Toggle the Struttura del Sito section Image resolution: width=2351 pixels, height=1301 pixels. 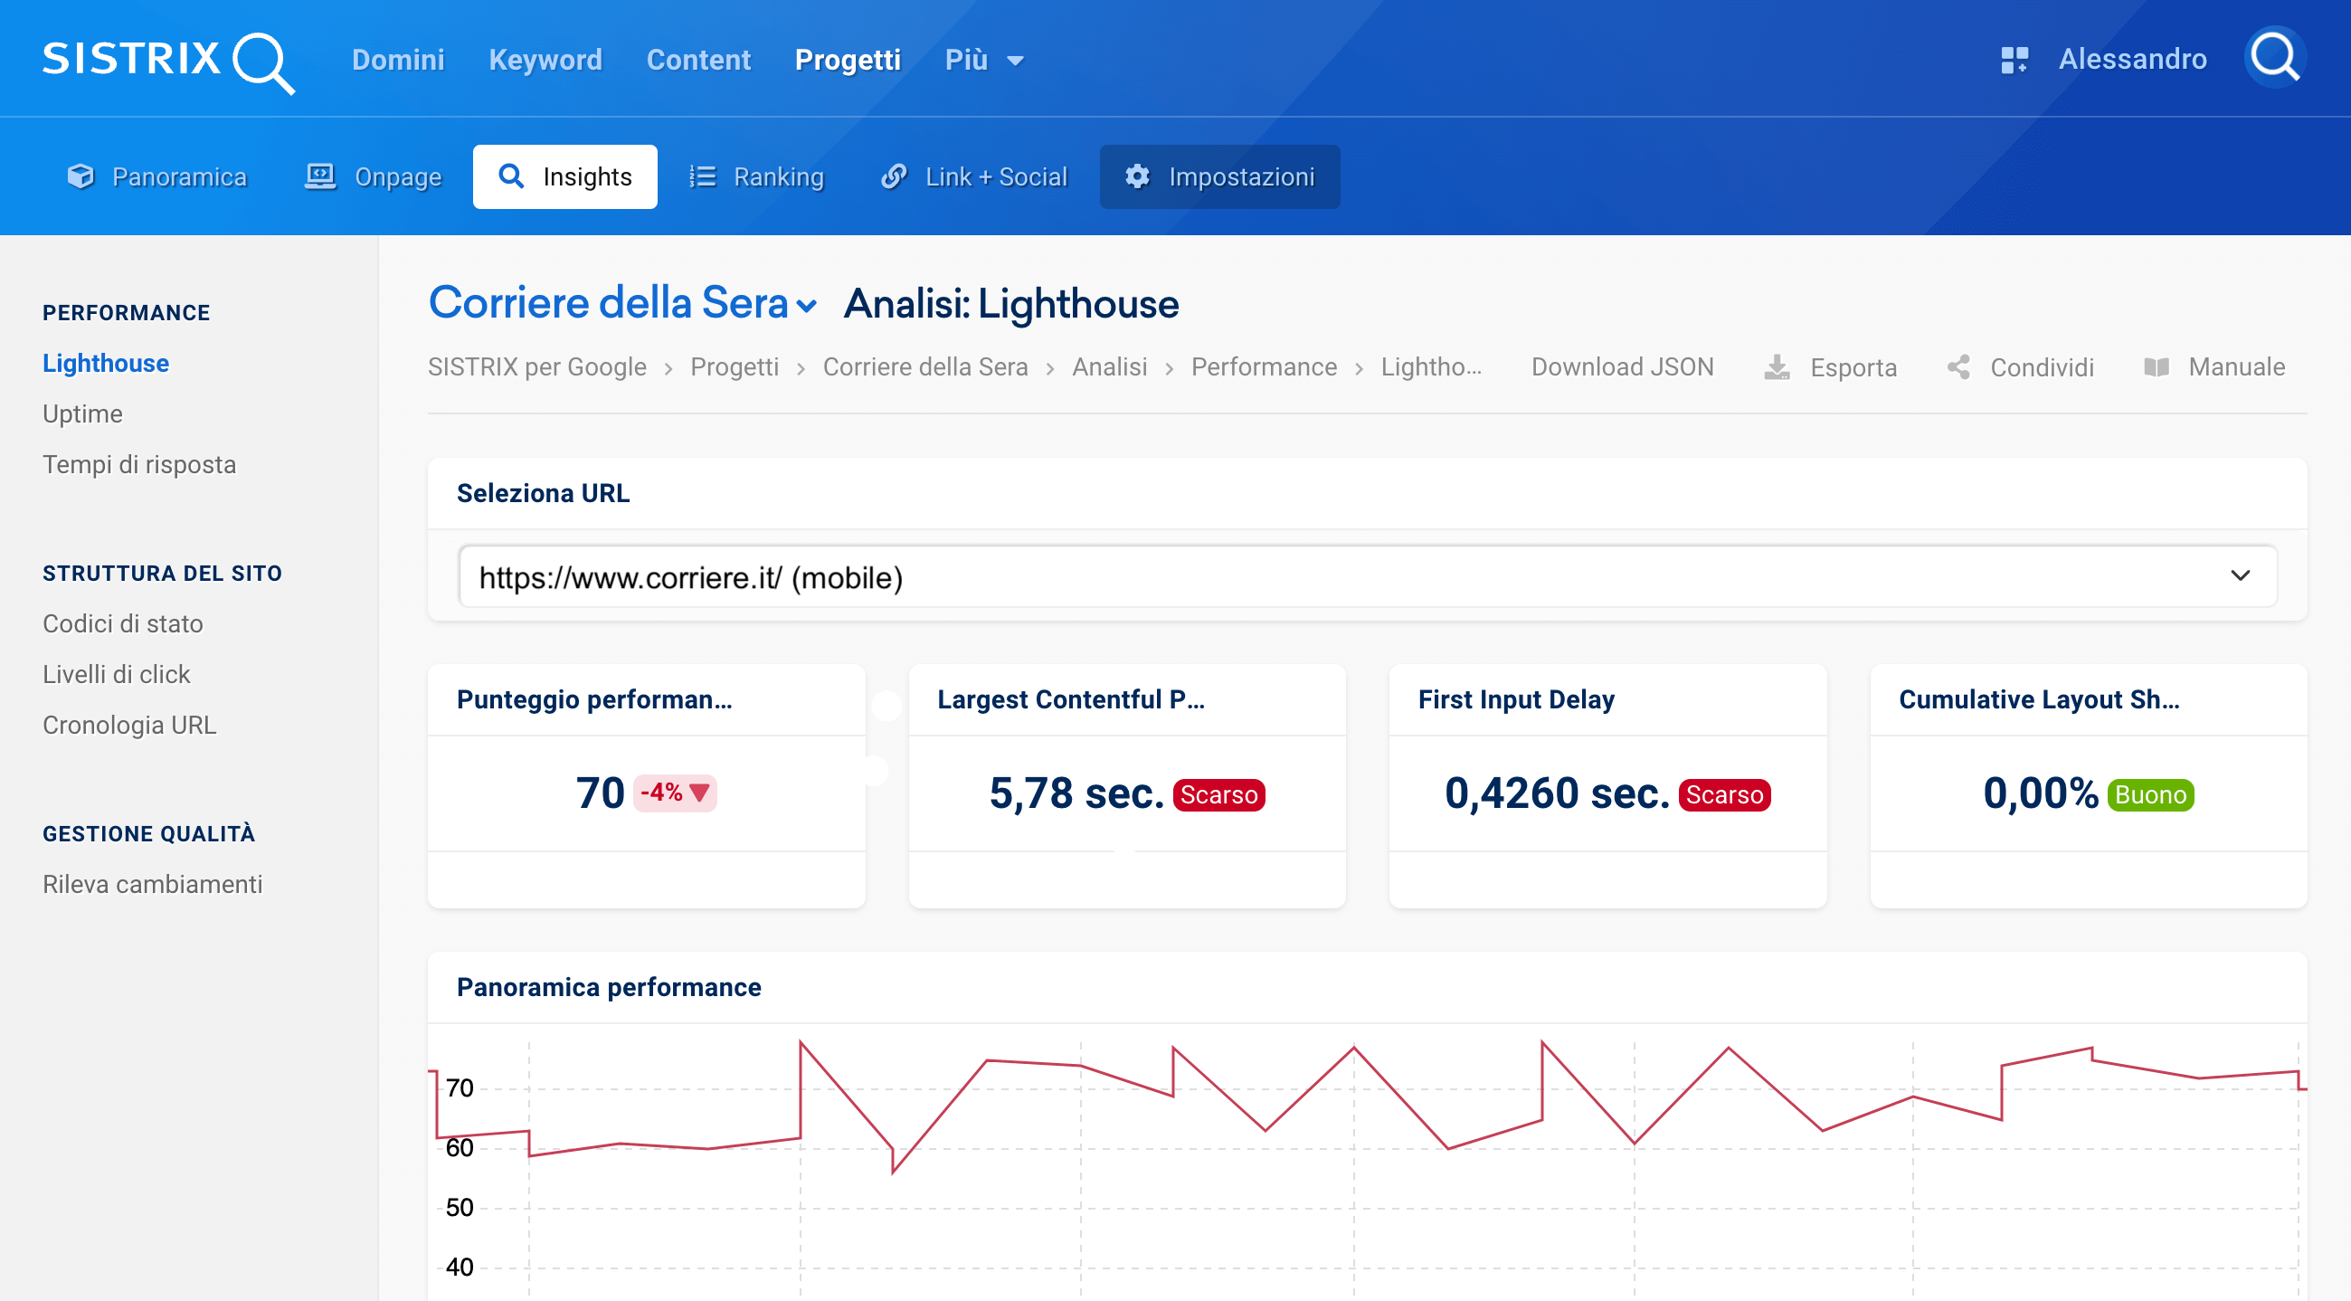coord(164,572)
